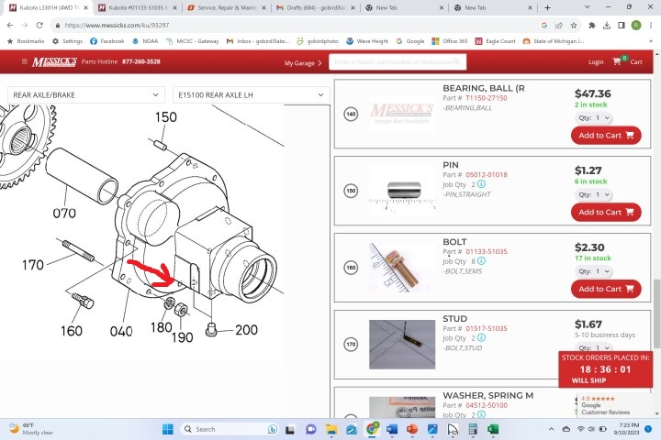Open a new browser tab
This screenshot has width=661, height=440.
547,7
